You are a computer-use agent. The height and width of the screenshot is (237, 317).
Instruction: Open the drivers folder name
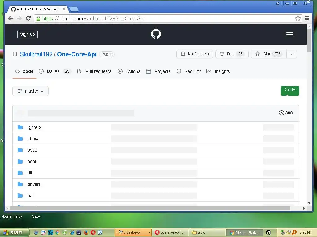(34, 184)
